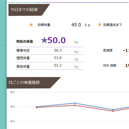
Task: Click the kg unit beside 50.0
Action: coord(76,42)
